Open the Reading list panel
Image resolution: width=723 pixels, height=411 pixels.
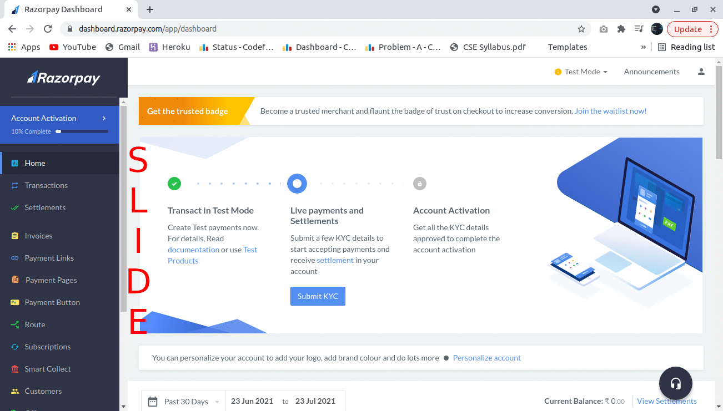[686, 47]
